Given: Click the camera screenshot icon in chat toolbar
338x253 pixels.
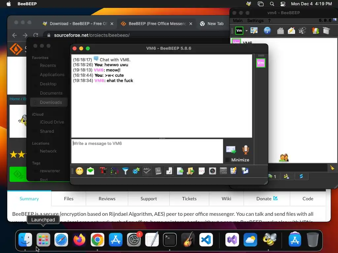Looking at the screenshot, I should click(213, 171).
